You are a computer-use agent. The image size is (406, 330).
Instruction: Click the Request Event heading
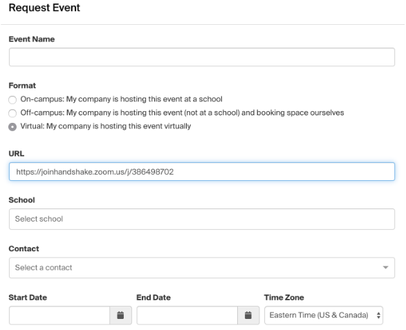point(44,8)
